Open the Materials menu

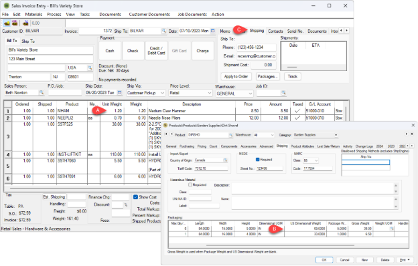click(x=33, y=14)
